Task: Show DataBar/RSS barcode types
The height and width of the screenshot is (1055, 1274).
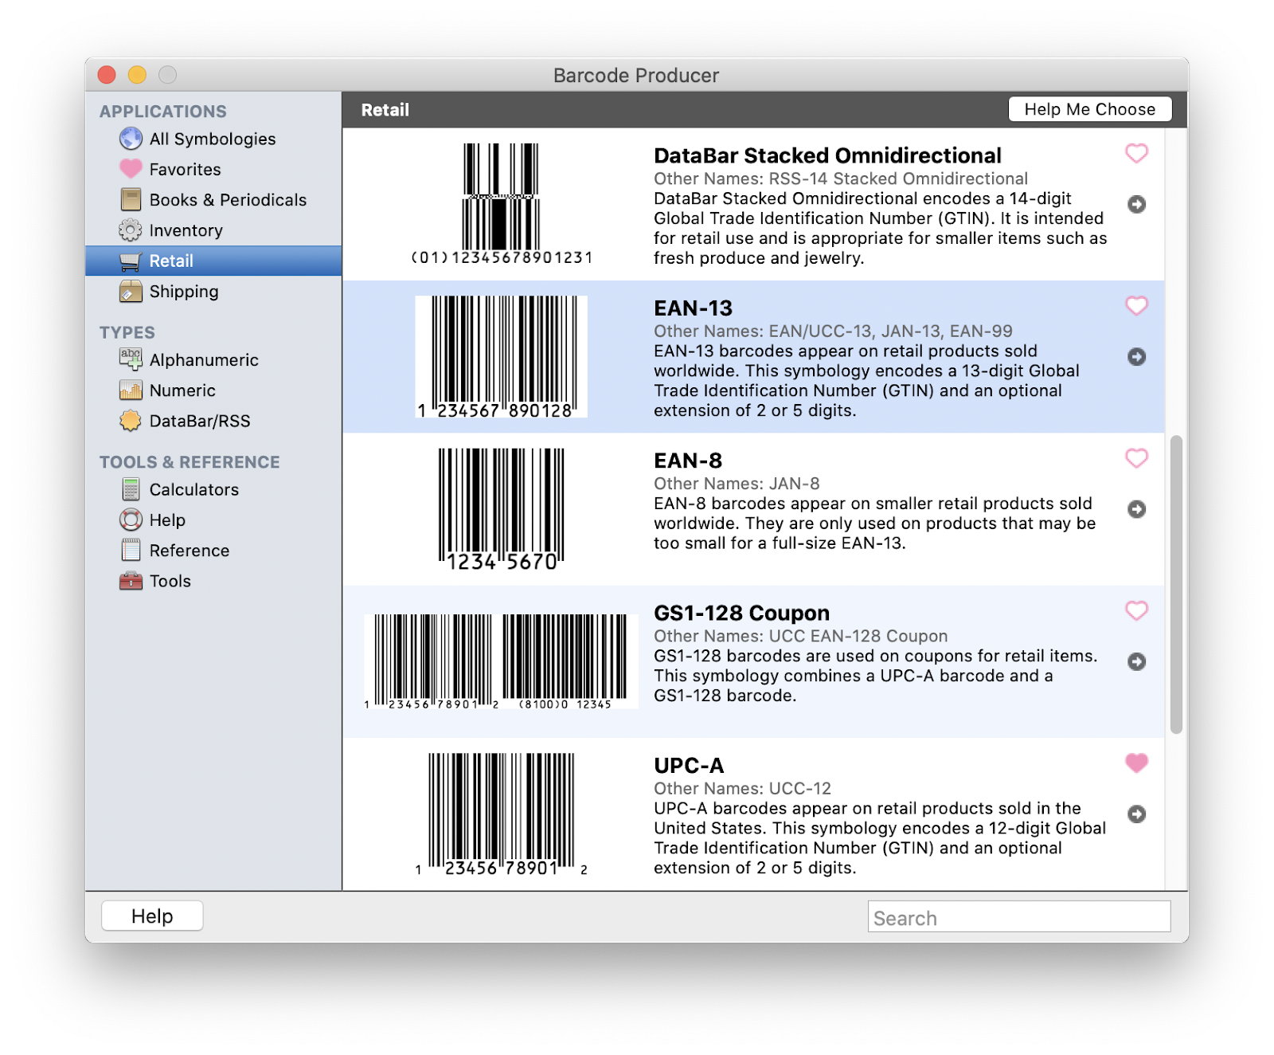Action: coord(213,421)
